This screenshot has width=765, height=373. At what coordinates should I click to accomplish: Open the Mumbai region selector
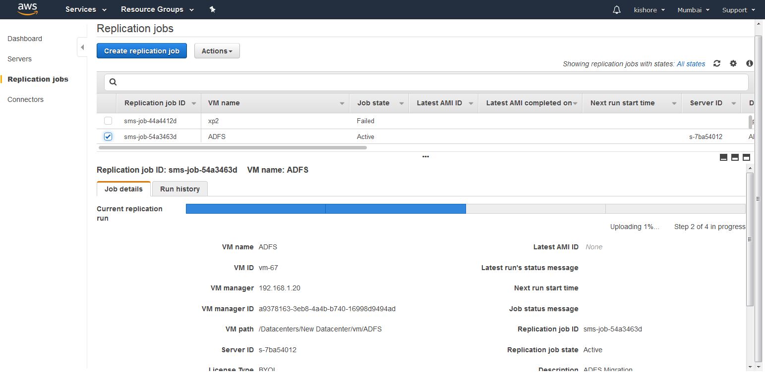tap(693, 10)
